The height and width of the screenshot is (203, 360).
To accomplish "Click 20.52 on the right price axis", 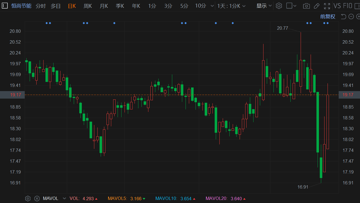I will pos(348,42).
